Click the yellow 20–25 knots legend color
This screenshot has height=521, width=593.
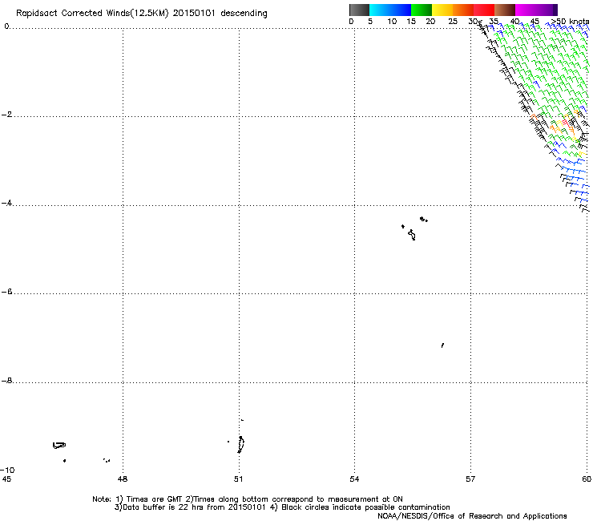442,10
